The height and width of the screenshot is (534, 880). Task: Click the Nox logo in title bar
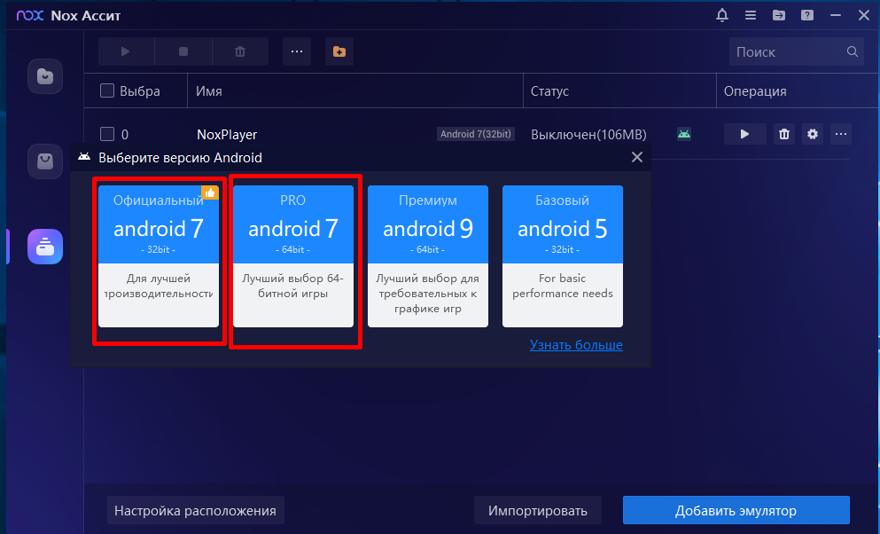(x=30, y=15)
